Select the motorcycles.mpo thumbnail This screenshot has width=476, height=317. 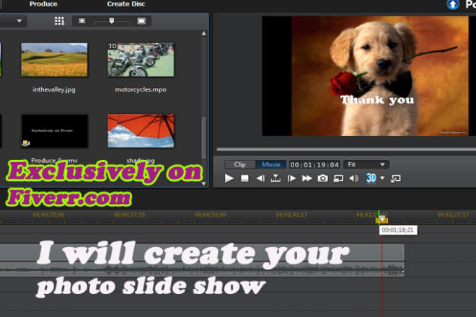pyautogui.click(x=141, y=60)
